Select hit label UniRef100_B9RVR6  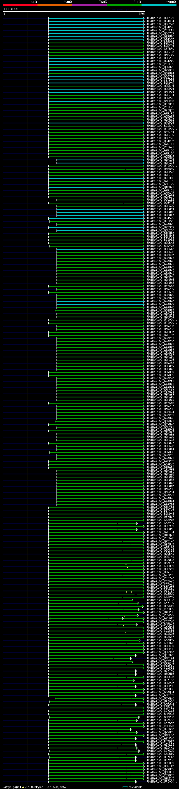coord(161,43)
